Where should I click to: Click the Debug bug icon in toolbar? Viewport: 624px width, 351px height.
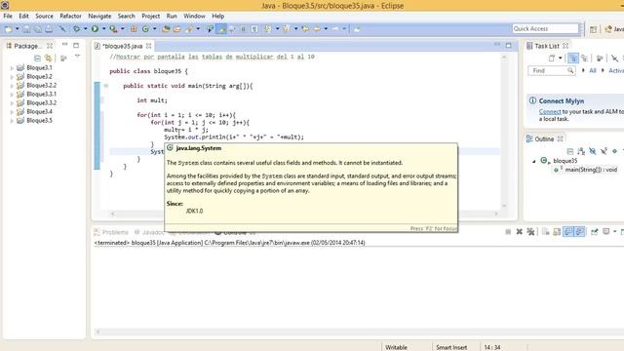pos(76,28)
